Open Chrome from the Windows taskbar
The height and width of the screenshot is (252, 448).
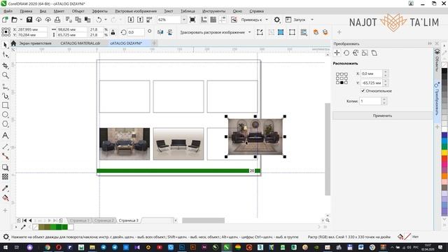(48, 247)
